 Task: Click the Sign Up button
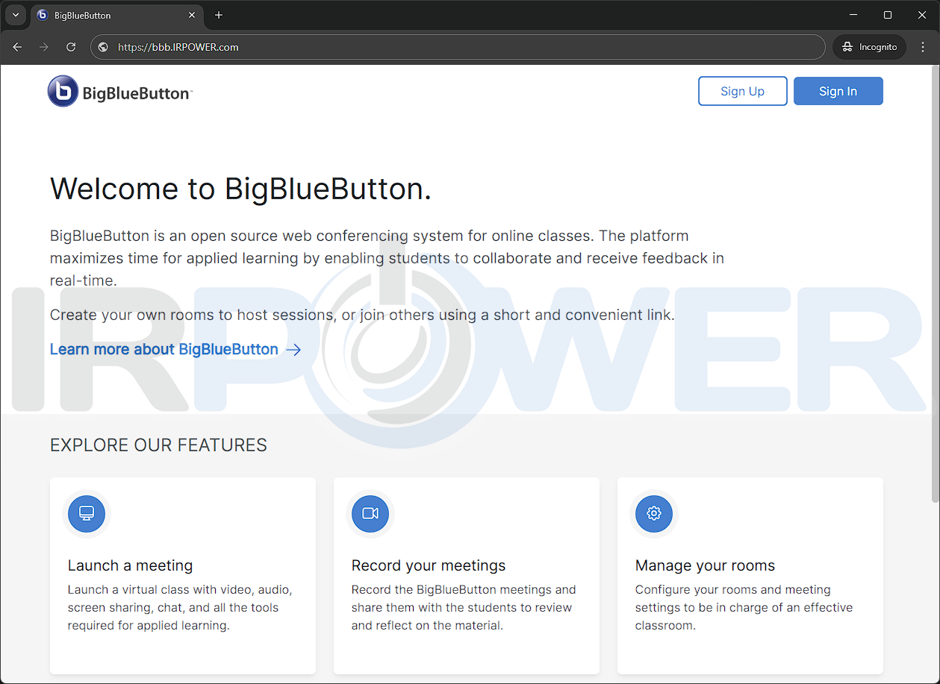click(x=742, y=90)
